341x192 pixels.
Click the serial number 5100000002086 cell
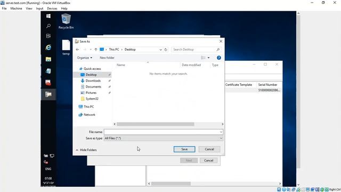click(269, 90)
